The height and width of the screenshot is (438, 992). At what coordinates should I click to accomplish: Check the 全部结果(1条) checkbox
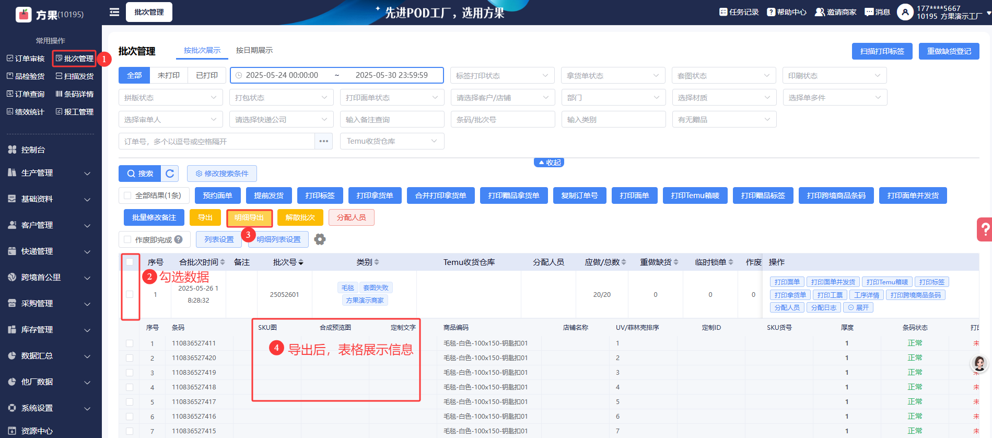127,195
